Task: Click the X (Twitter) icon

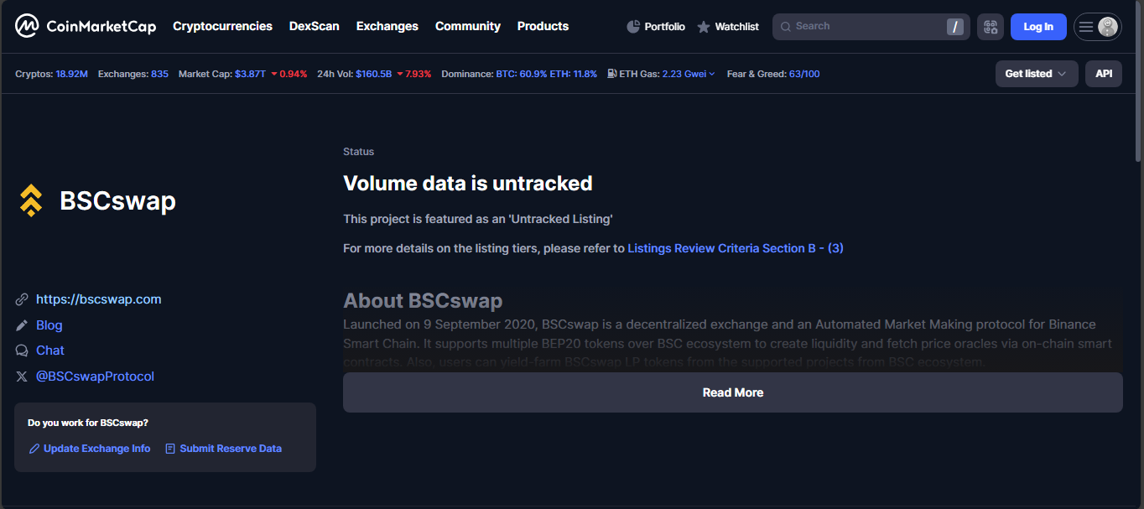Action: (x=22, y=377)
